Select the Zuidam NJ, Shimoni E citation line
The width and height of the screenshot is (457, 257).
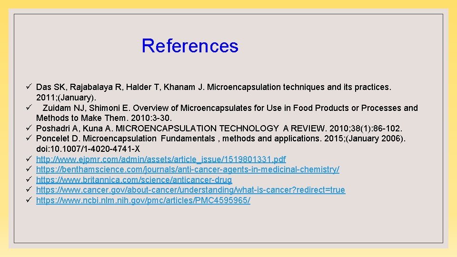[x=230, y=108]
